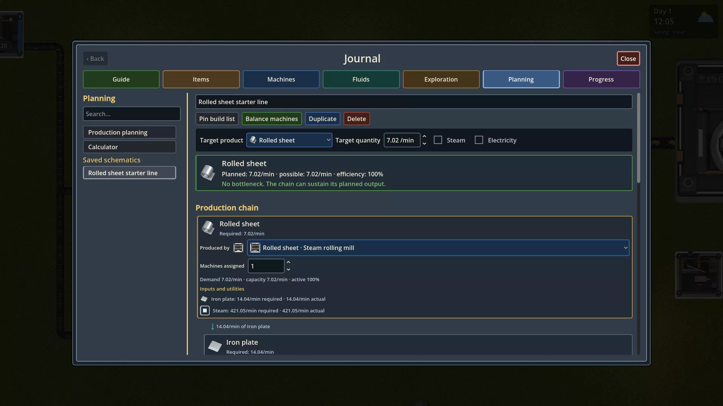
Task: Open the Calculator in sidebar
Action: coord(129,147)
